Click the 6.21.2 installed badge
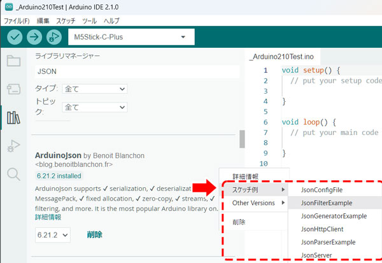 point(59,176)
